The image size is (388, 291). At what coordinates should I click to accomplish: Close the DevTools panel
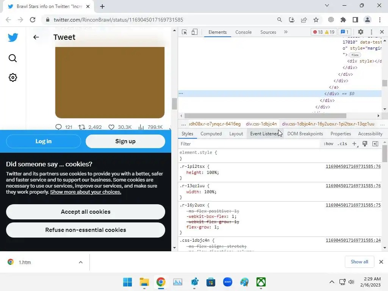pos(382,32)
